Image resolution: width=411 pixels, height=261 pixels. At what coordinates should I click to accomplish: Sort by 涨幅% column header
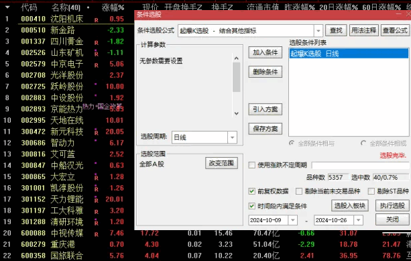tap(113, 7)
